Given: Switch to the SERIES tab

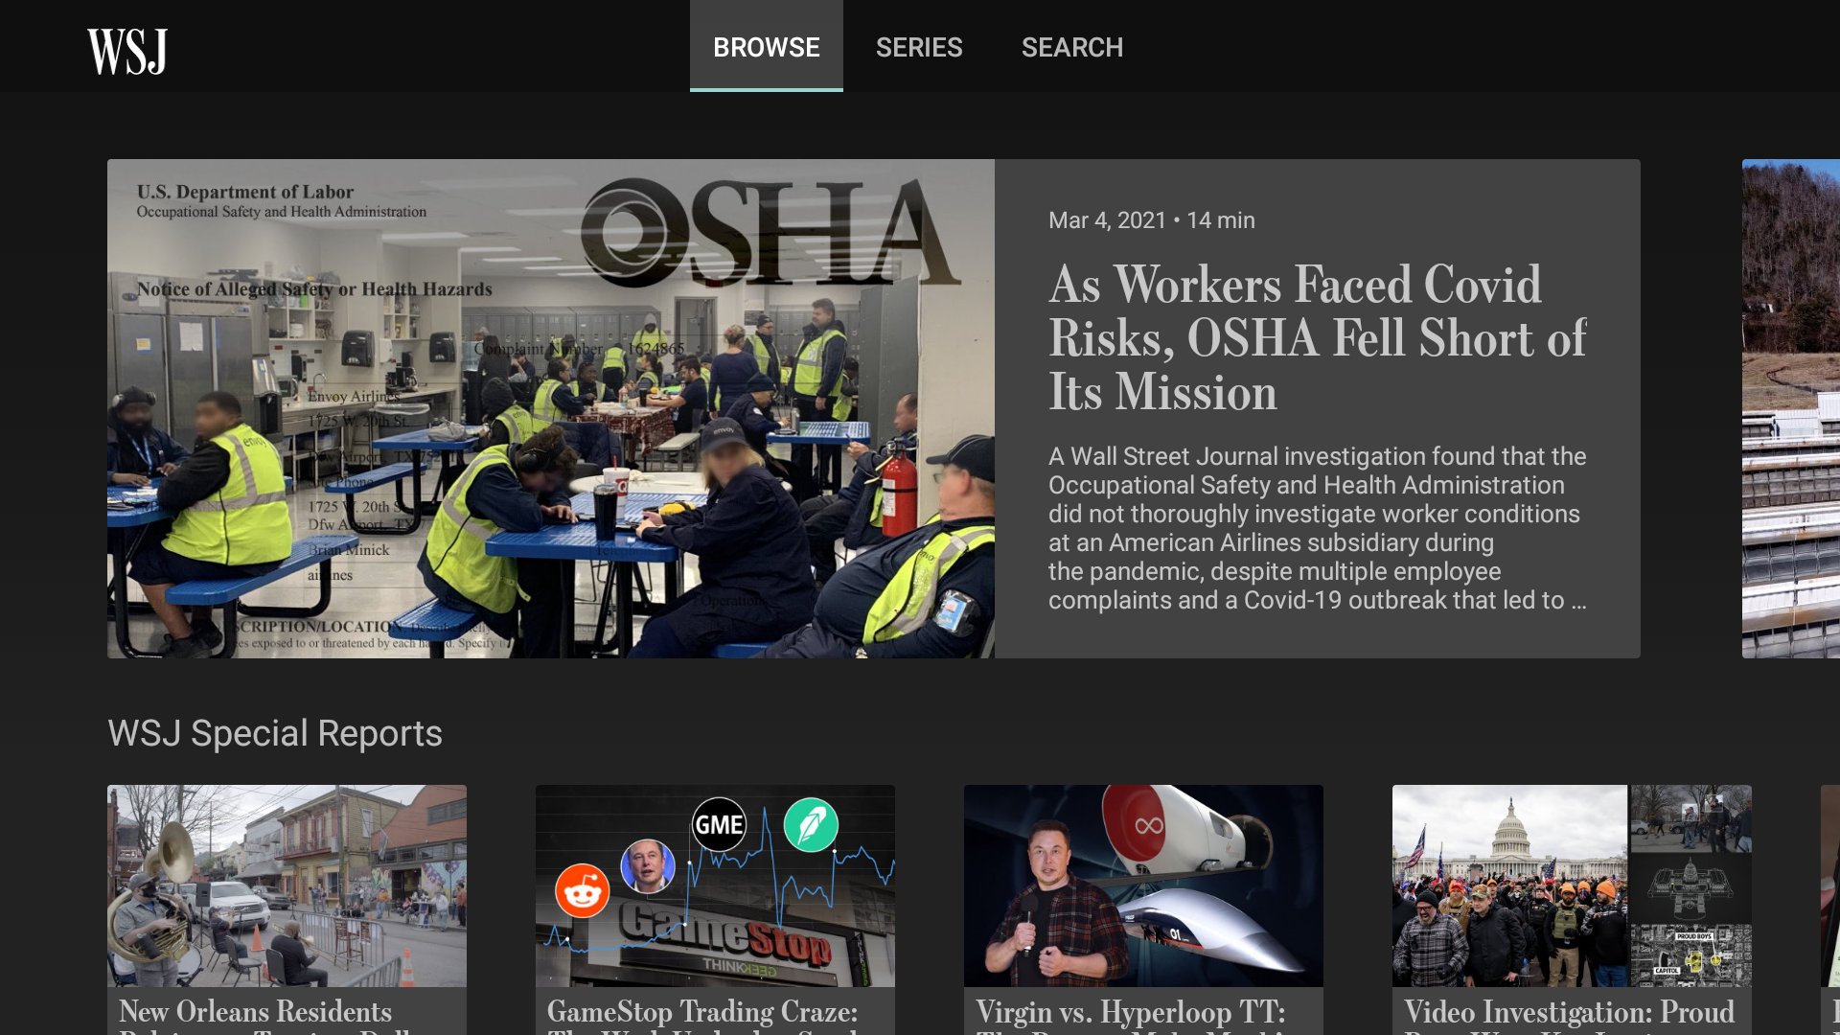Looking at the screenshot, I should pos(919,47).
